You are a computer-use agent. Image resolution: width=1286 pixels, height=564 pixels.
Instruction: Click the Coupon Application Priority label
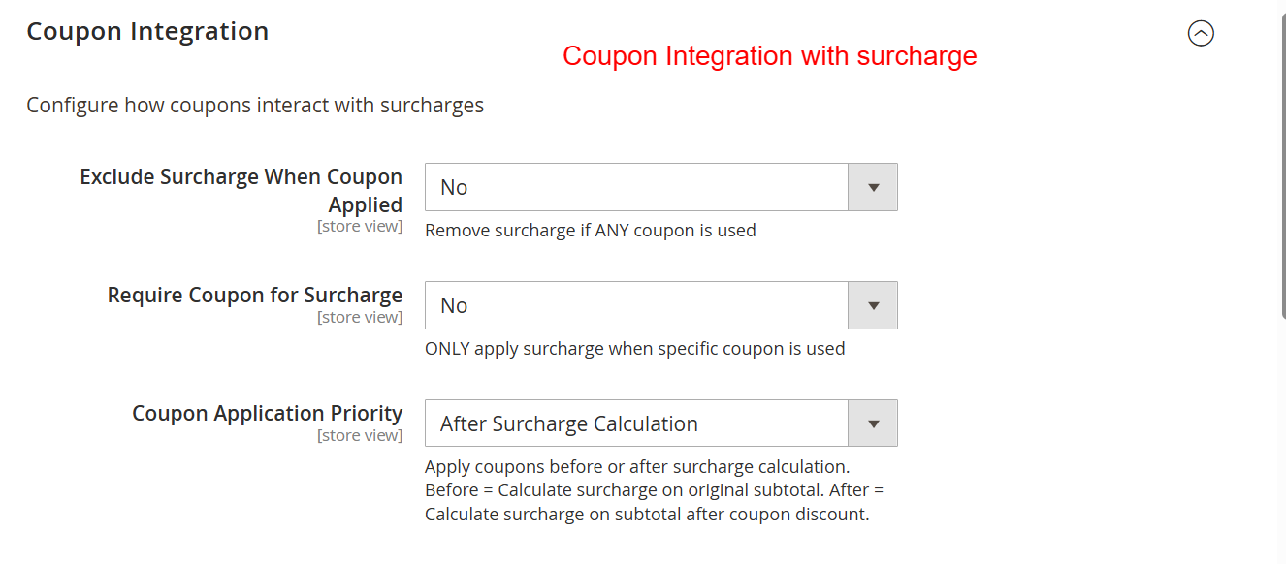tap(267, 413)
